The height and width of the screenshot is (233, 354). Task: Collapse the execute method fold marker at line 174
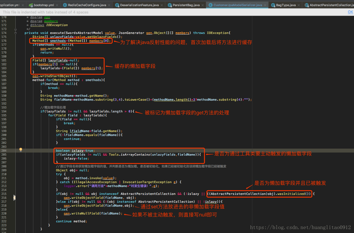16,33
